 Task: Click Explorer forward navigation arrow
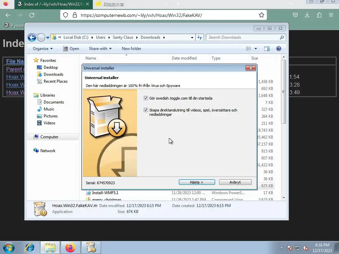41,37
